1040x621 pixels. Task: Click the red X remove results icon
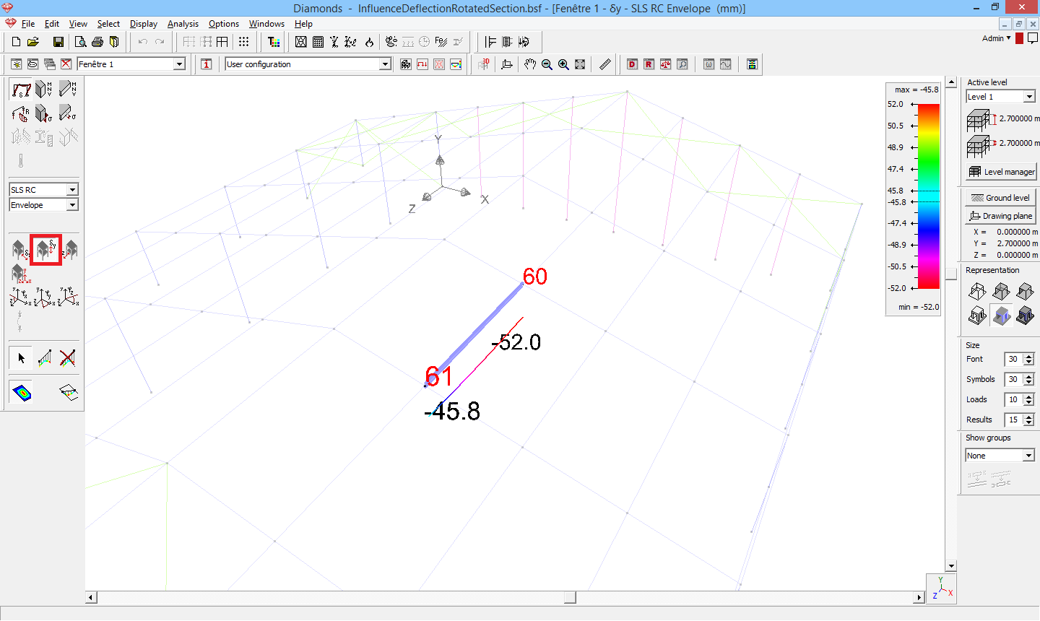[68, 357]
